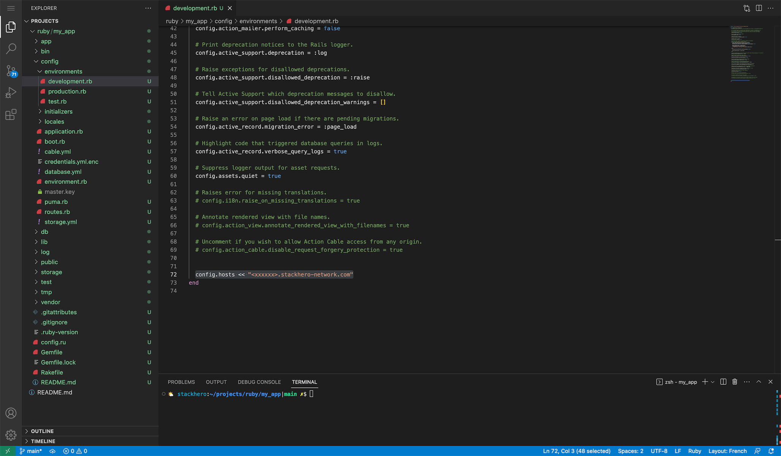Toggle notifications bell in status bar
This screenshot has width=781, height=456.
pos(771,451)
